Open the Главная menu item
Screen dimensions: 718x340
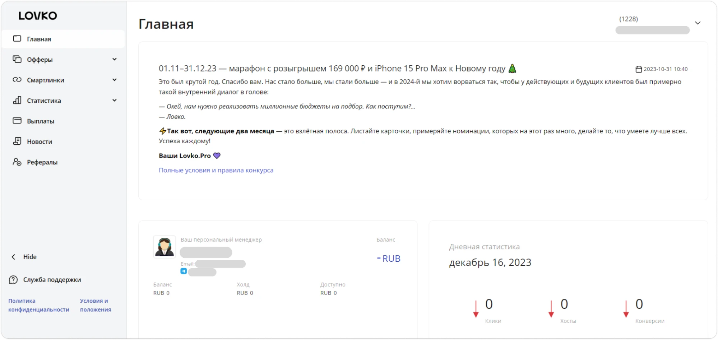click(63, 39)
